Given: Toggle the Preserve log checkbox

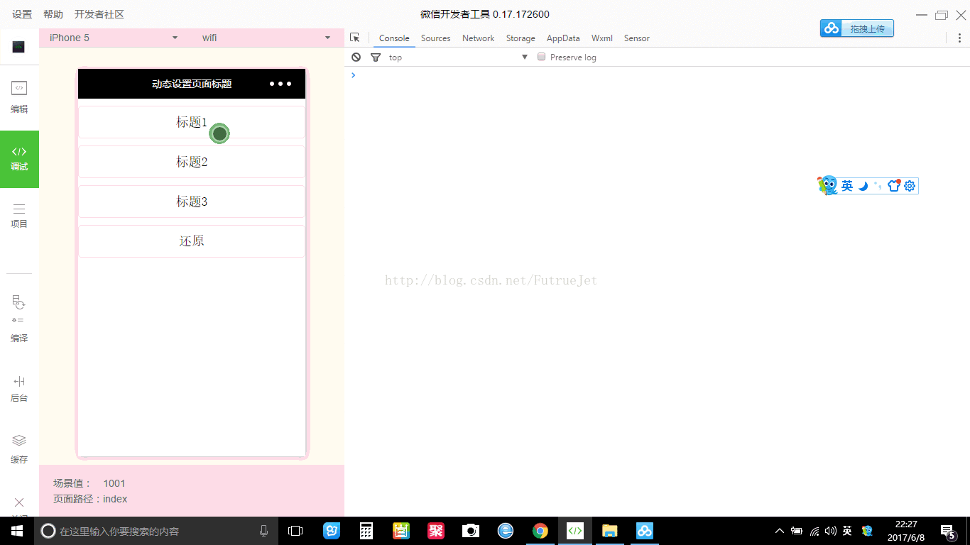Looking at the screenshot, I should (x=542, y=57).
